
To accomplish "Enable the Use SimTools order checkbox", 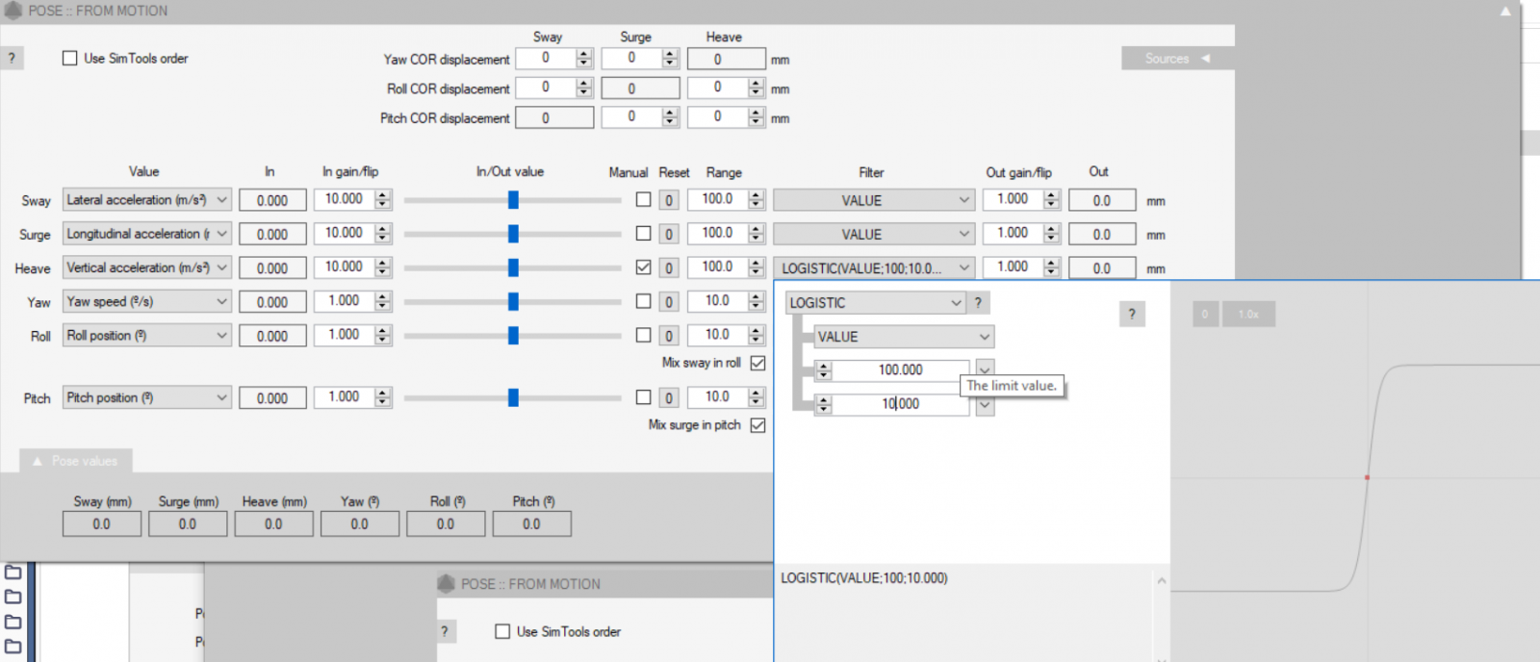I will coord(70,58).
